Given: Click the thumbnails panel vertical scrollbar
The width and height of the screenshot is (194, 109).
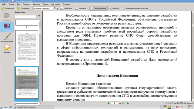Looking at the screenshot, I should 40,62.
